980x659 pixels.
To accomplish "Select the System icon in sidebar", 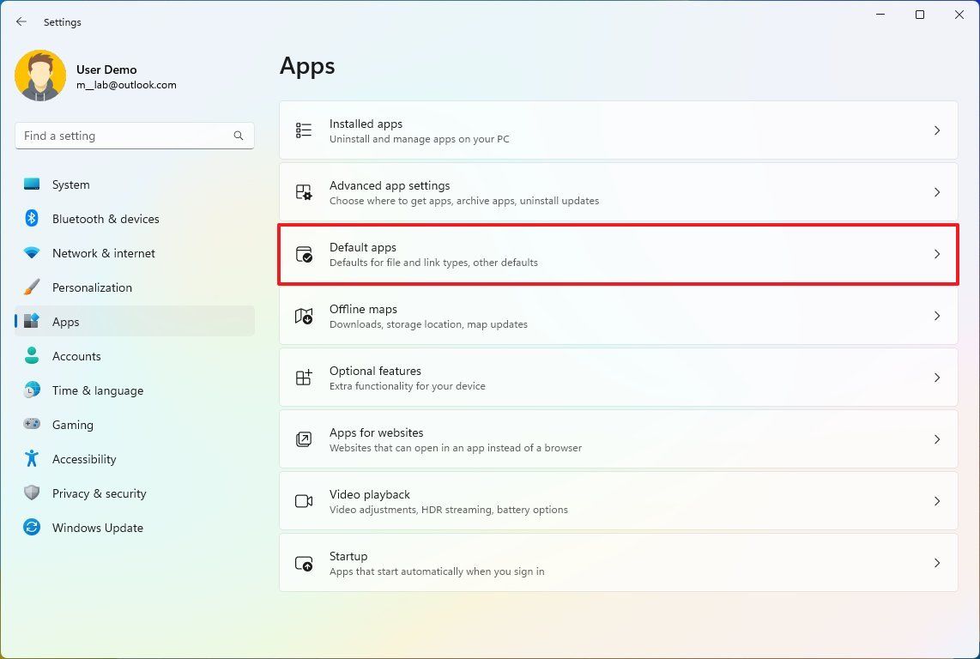I will point(31,184).
